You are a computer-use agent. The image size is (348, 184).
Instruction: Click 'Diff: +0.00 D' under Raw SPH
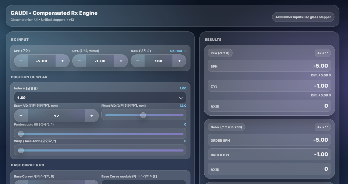click(x=321, y=75)
